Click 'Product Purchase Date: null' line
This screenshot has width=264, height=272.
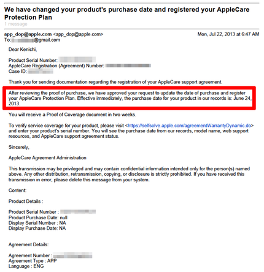(x=38, y=217)
